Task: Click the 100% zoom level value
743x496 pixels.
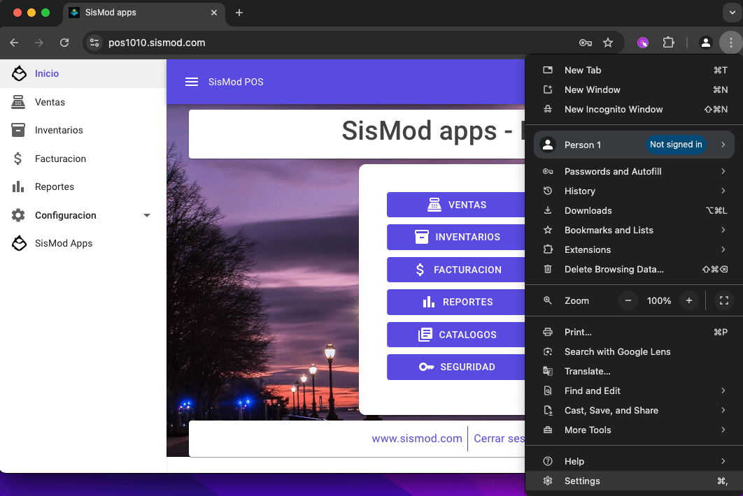Action: click(658, 300)
